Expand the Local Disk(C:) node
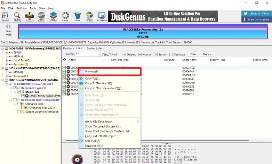The width and height of the screenshot is (272, 164). tap(7, 60)
